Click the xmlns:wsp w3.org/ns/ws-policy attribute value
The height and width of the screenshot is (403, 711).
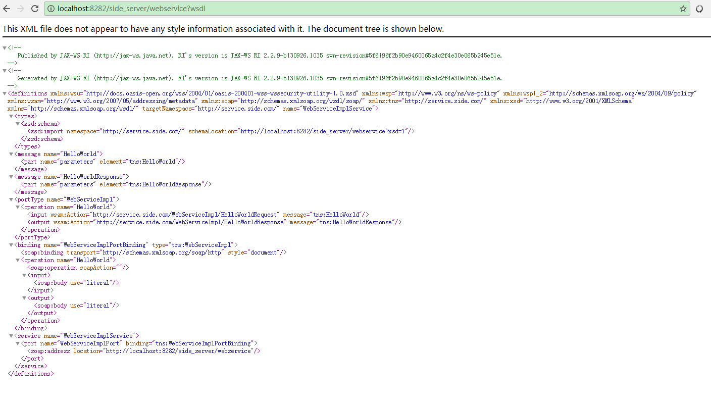(448, 93)
